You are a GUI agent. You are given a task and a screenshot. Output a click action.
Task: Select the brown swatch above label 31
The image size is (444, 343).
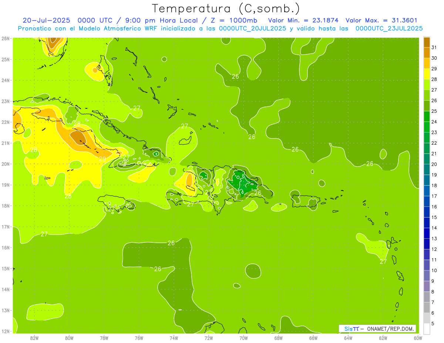427,42
